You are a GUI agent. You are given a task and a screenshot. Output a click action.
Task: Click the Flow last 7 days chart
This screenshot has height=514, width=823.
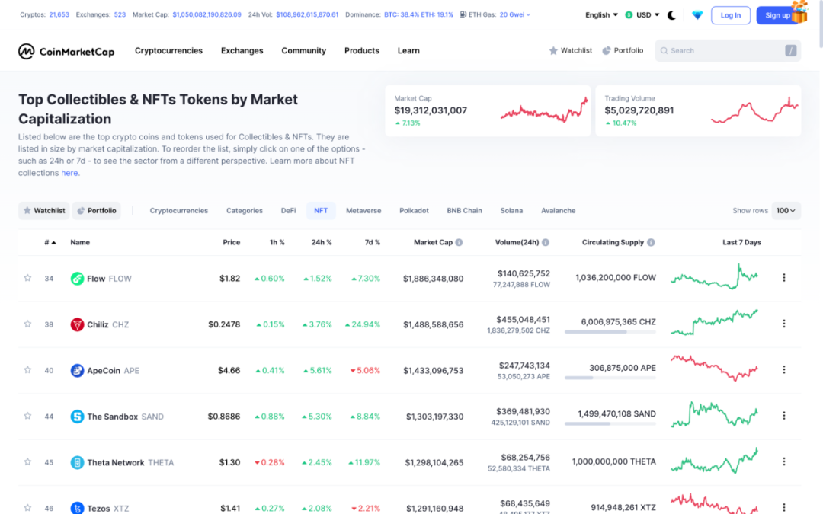pyautogui.click(x=714, y=277)
